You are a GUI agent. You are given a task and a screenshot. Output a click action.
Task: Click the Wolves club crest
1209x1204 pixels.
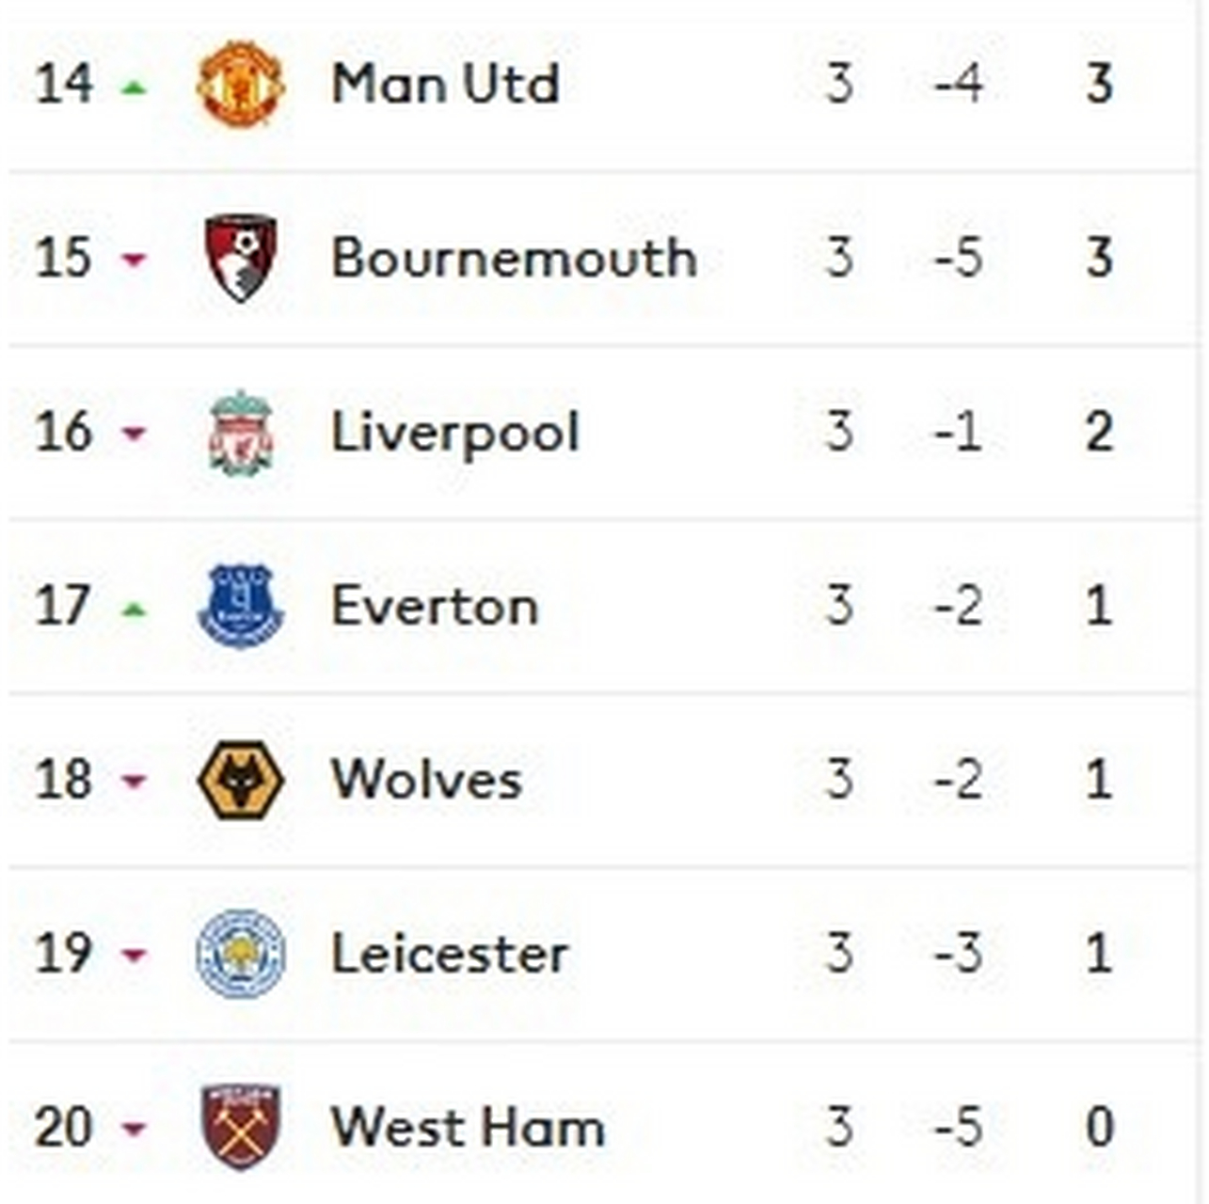tap(241, 780)
